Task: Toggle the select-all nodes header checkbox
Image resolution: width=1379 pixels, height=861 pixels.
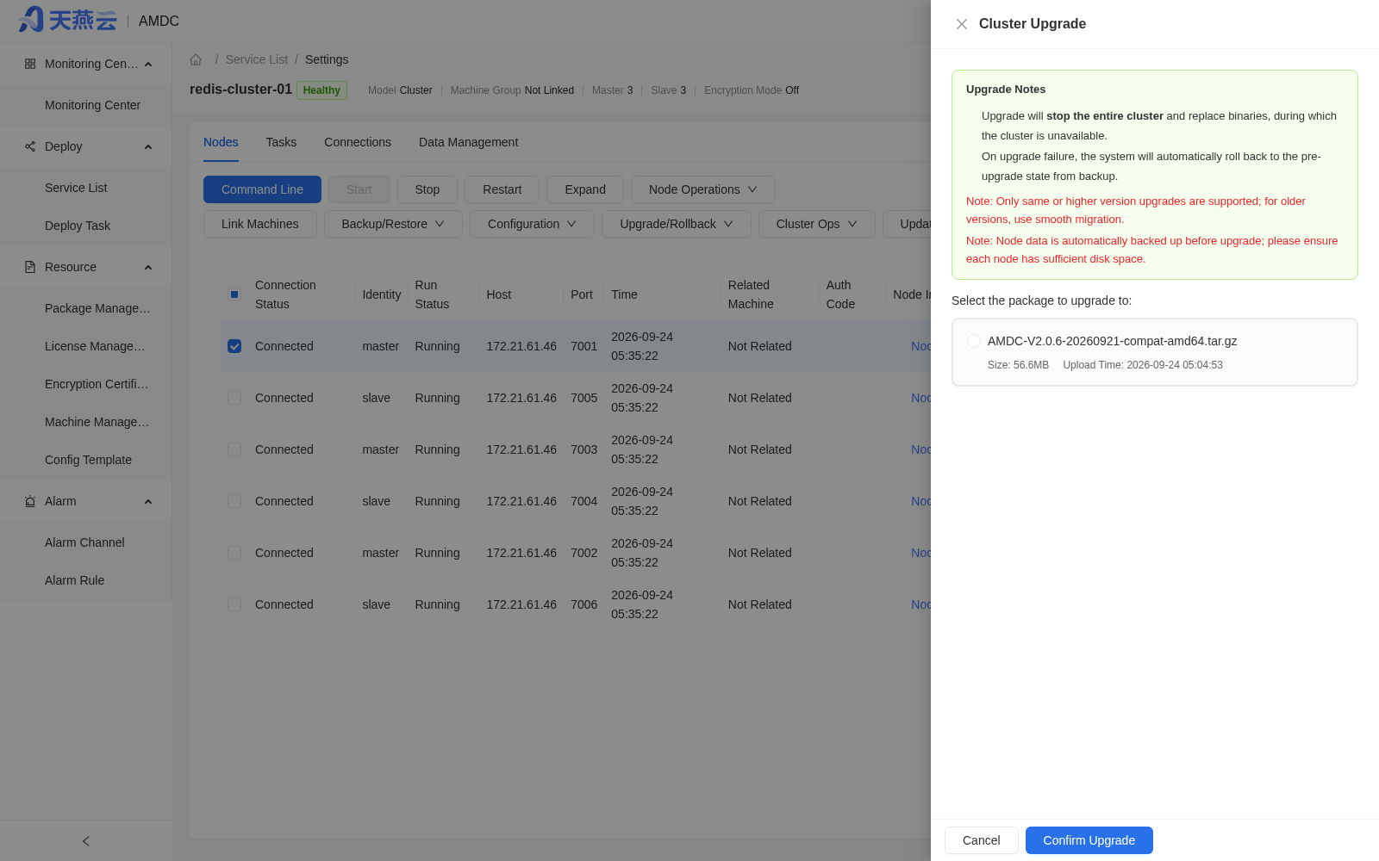Action: [x=234, y=294]
